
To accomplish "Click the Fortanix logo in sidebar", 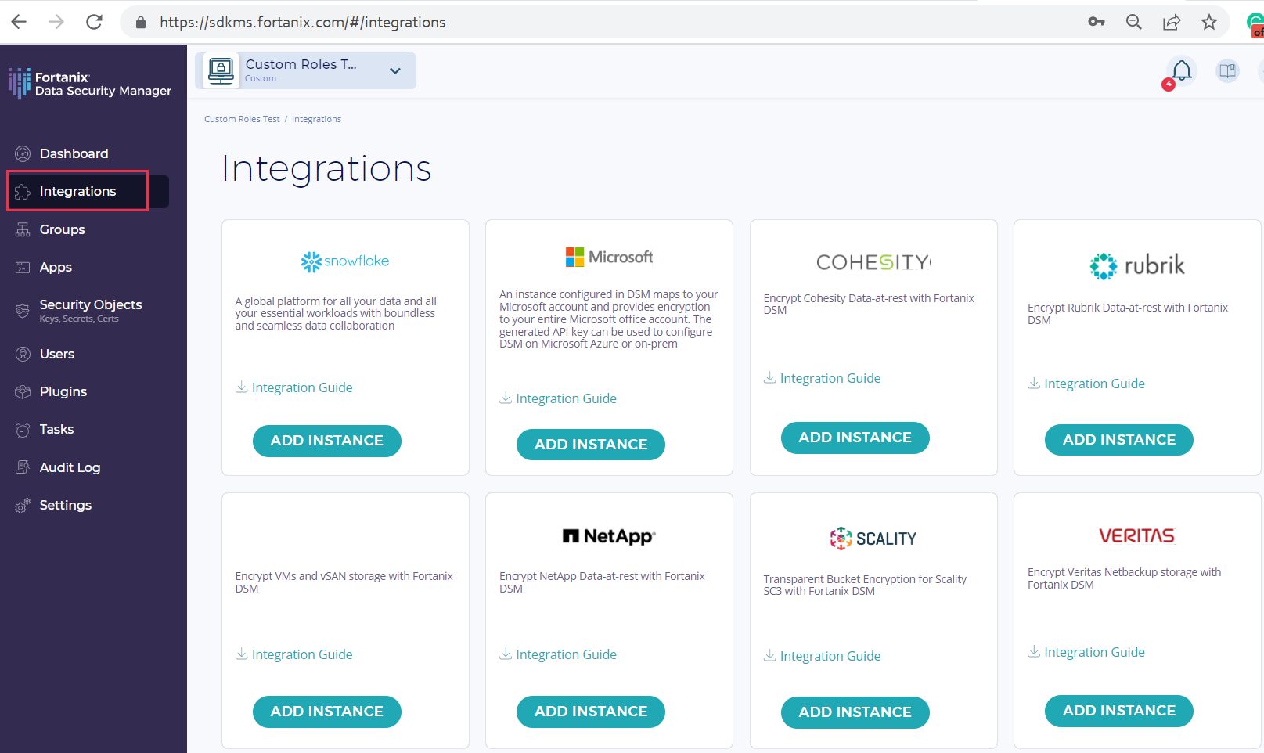I will pos(90,84).
